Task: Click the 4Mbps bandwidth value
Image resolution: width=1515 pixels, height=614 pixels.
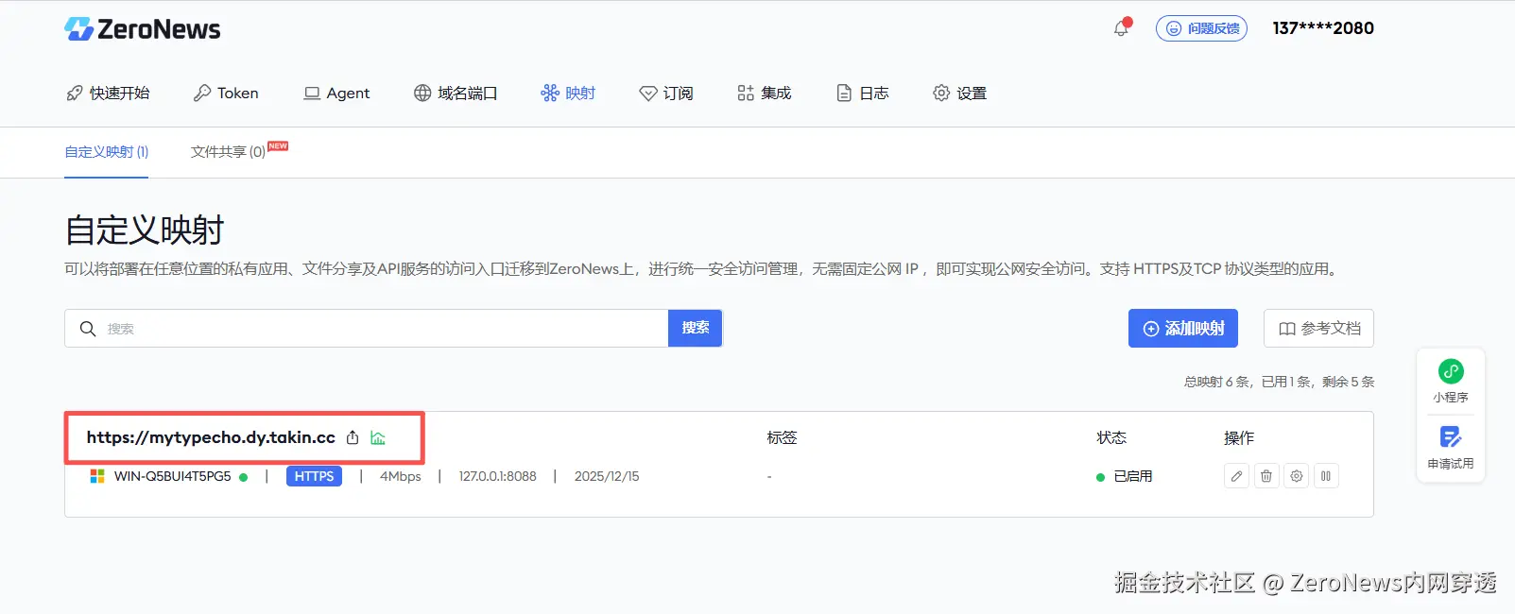Action: [x=401, y=476]
